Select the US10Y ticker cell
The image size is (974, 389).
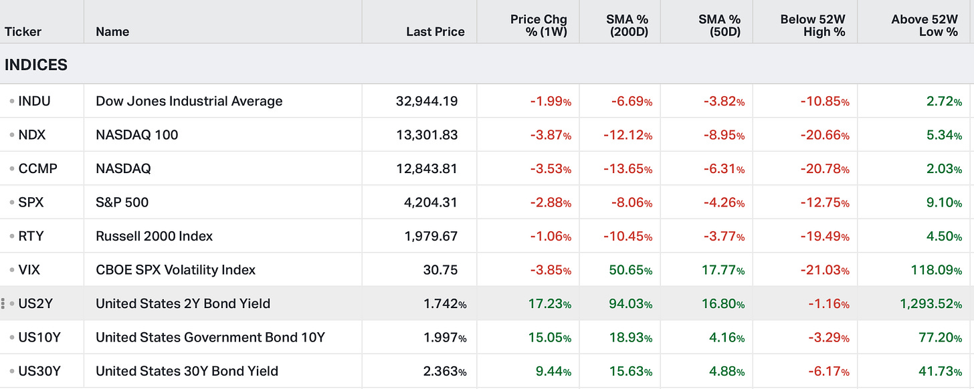(39, 338)
